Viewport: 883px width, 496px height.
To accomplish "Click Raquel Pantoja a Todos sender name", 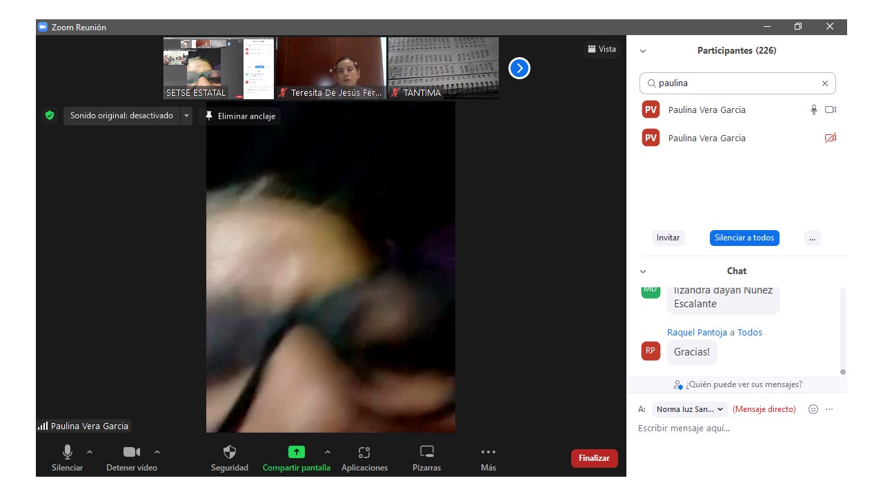I will 714,332.
